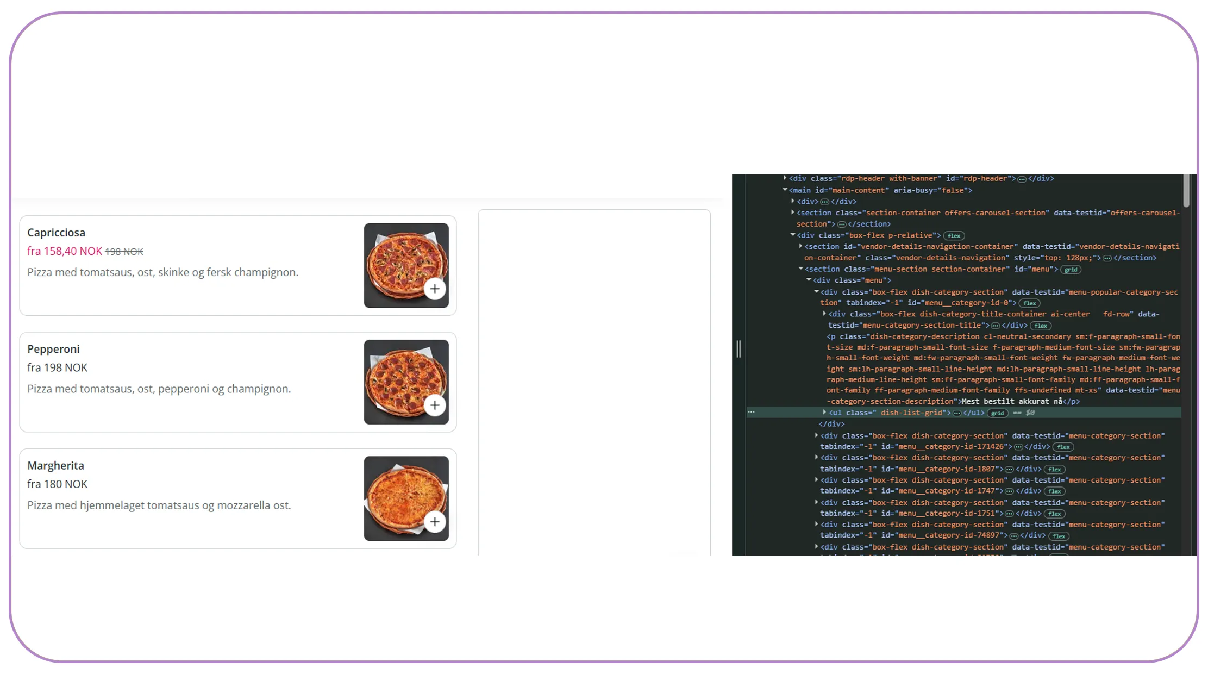The height and width of the screenshot is (674, 1208).
Task: Click the DevTools vertical scrollbar thumb
Action: pos(1186,190)
